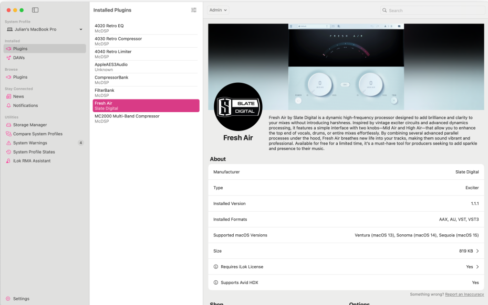Click the info icon beside Supports Avid HDX

pyautogui.click(x=216, y=282)
